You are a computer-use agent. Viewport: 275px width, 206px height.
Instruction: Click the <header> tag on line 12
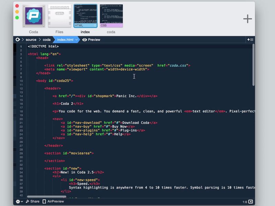tap(53, 89)
